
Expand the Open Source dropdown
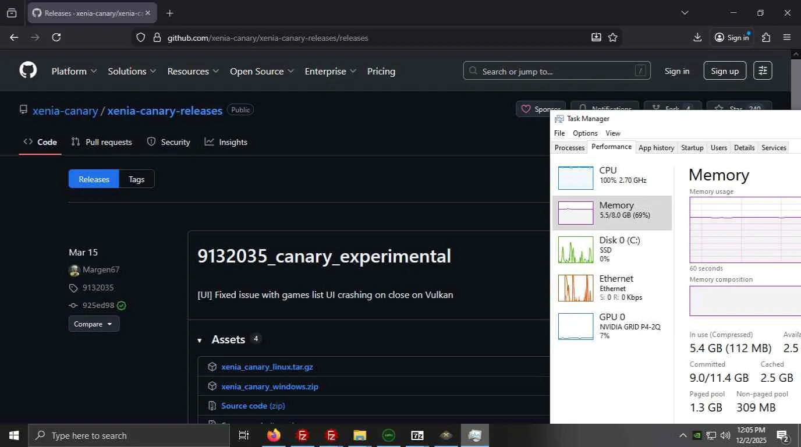click(262, 71)
